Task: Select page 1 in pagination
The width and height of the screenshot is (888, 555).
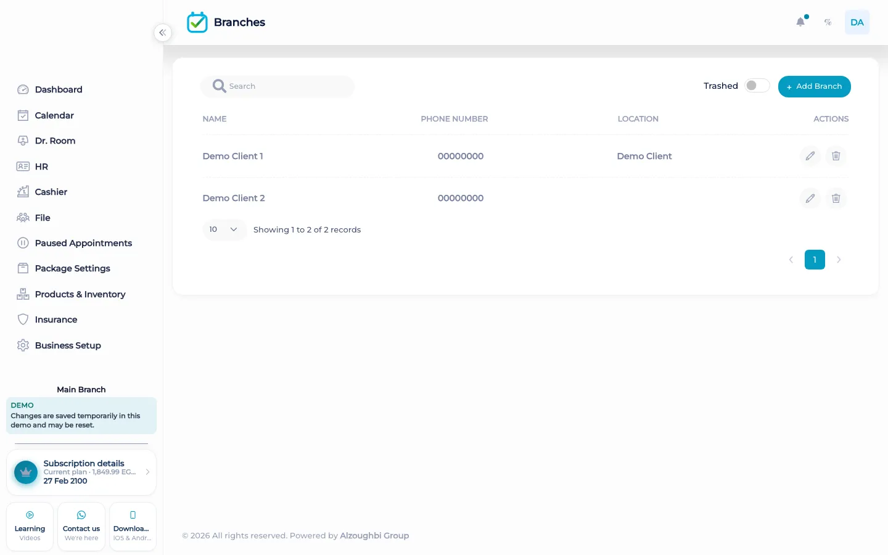Action: coord(815,260)
